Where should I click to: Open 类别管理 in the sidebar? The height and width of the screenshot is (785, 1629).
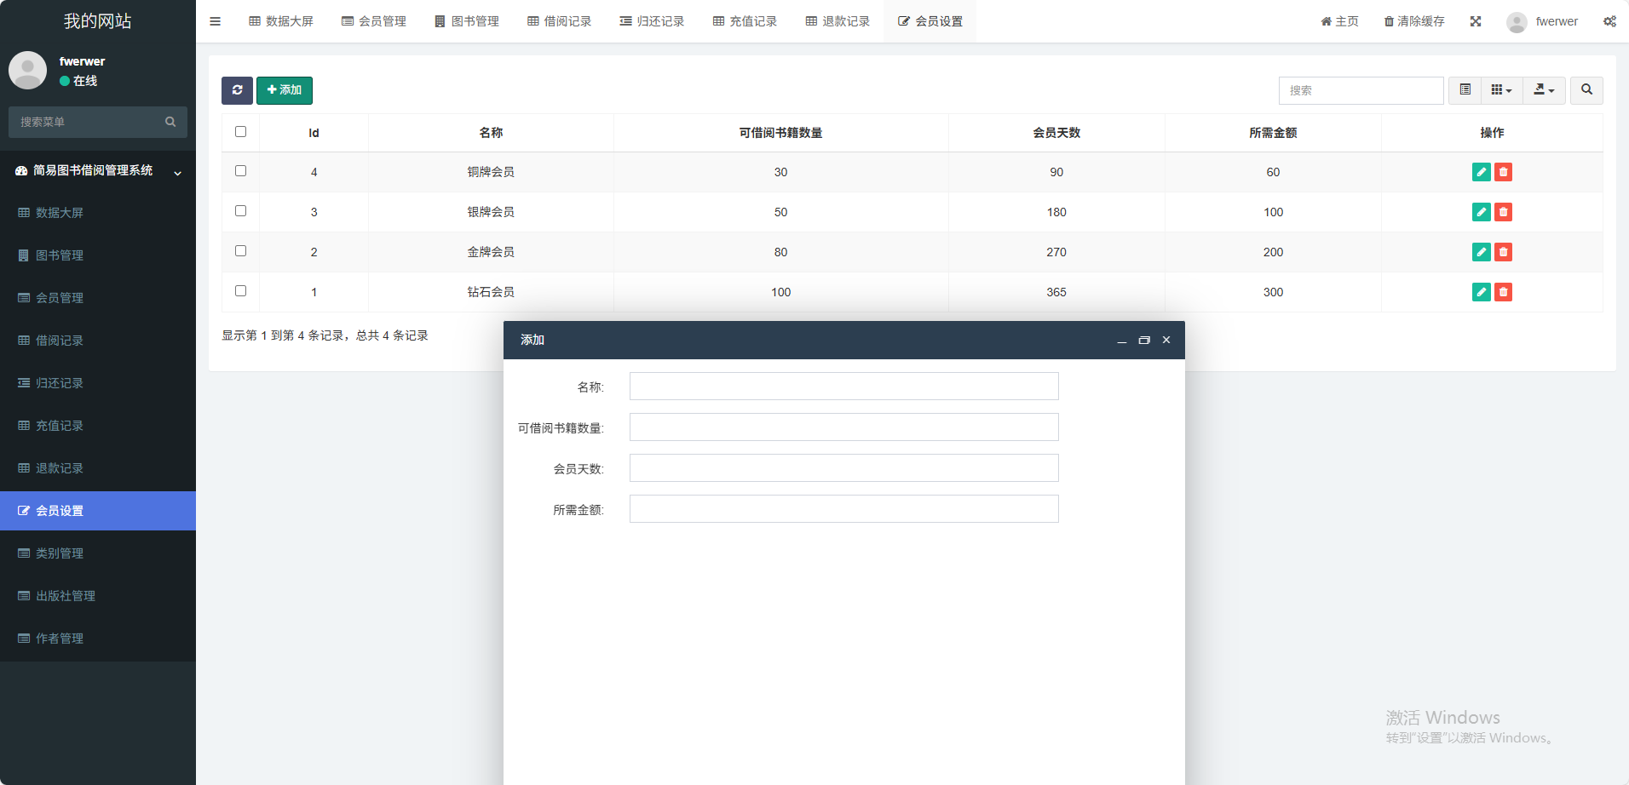pos(60,553)
